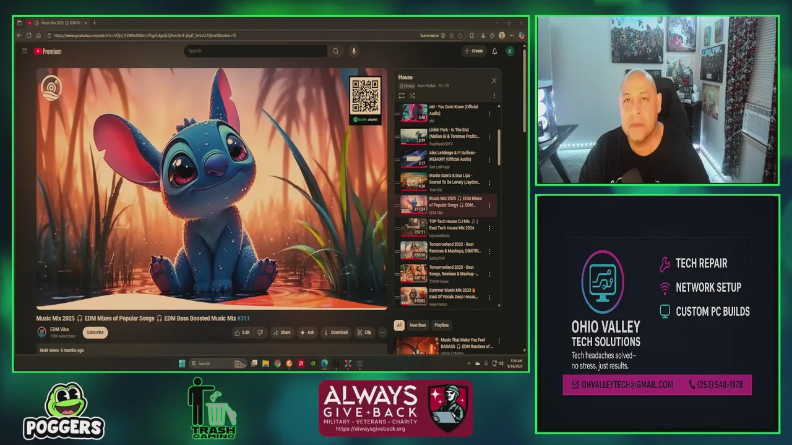Open options for TOP Tech House DJ Mix
The width and height of the screenshot is (792, 445).
tap(489, 228)
